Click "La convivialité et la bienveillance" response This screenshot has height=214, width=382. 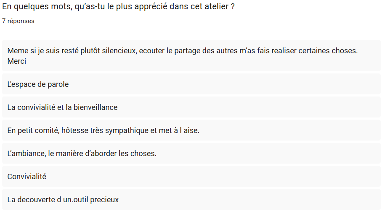pos(62,107)
